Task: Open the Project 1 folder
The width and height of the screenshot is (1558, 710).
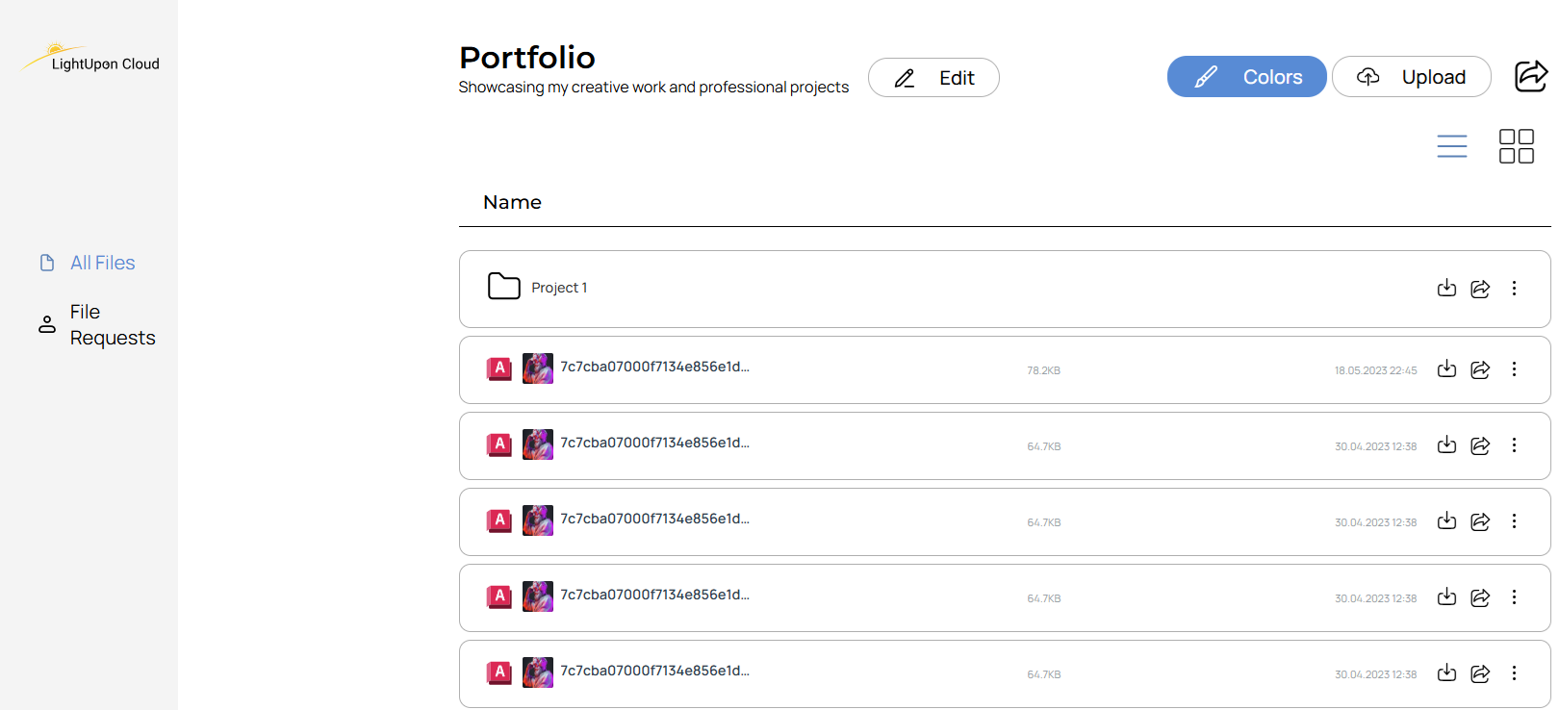Action: click(x=558, y=288)
